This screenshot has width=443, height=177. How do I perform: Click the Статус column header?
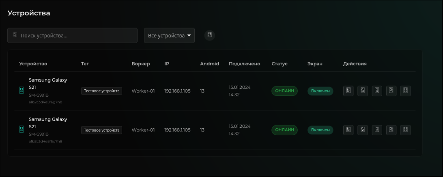tap(279, 64)
